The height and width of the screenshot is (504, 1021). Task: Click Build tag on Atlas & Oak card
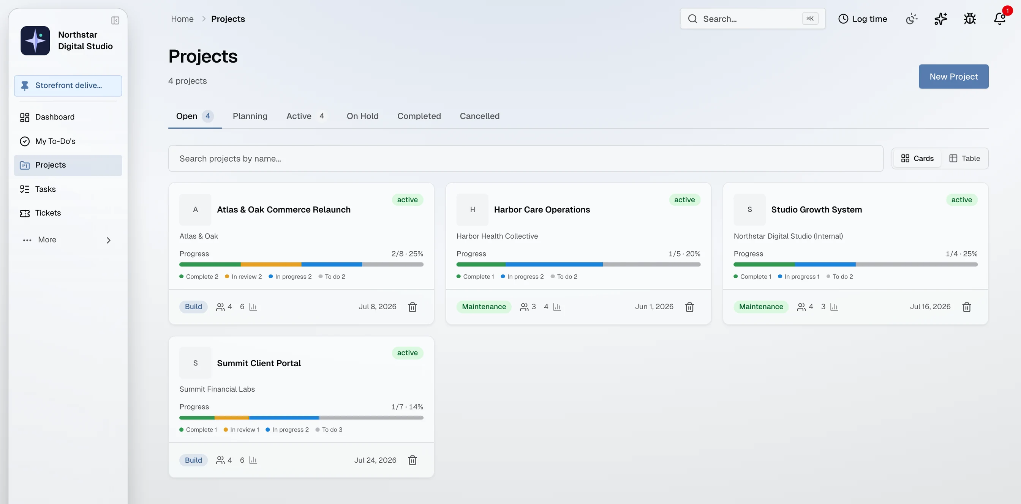pyautogui.click(x=193, y=307)
